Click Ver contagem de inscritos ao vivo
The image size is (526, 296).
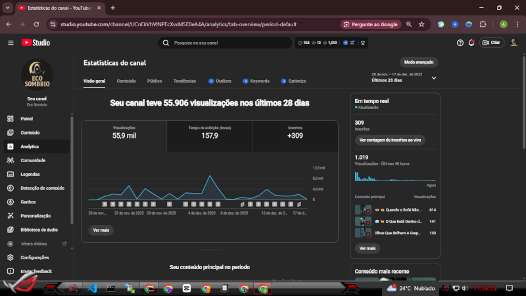tap(389, 140)
